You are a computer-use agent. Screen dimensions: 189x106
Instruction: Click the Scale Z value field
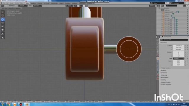[179, 65]
